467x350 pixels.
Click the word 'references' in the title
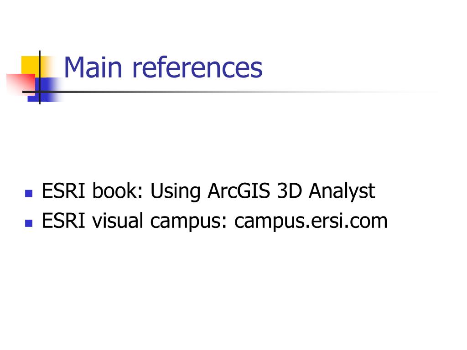[x=197, y=67]
